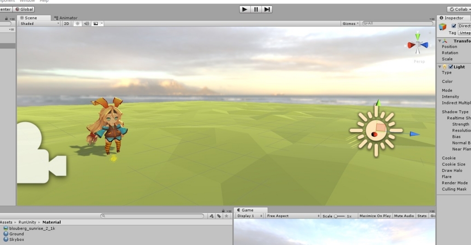Screen dimensions: 471x245
Task: Open the Free Aspect dropdown
Action: click(293, 216)
